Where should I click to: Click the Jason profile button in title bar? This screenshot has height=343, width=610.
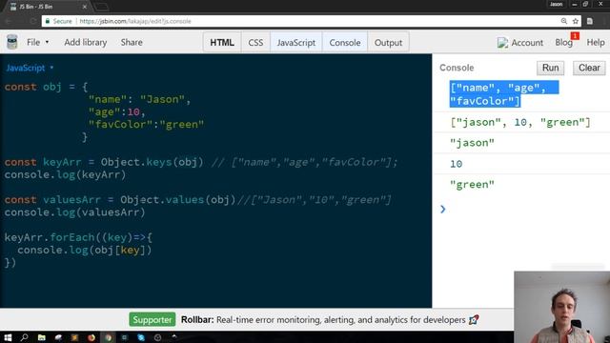click(x=556, y=4)
